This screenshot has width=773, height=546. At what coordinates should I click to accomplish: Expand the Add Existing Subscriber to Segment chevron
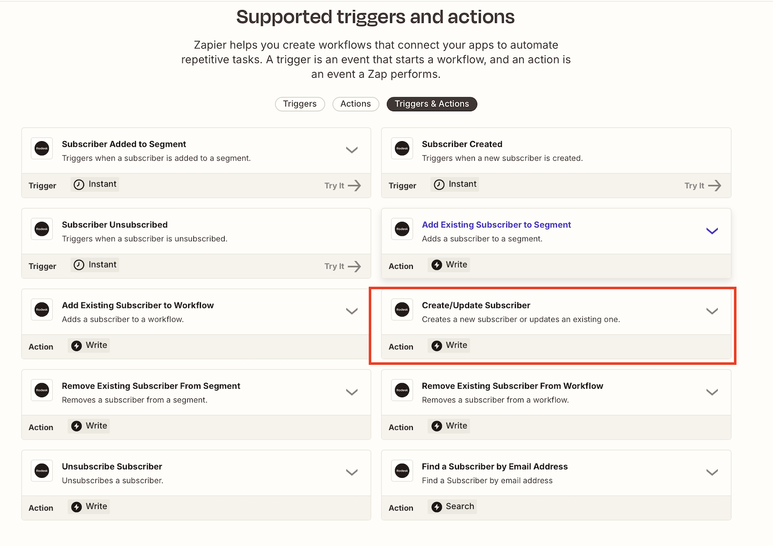tap(712, 231)
